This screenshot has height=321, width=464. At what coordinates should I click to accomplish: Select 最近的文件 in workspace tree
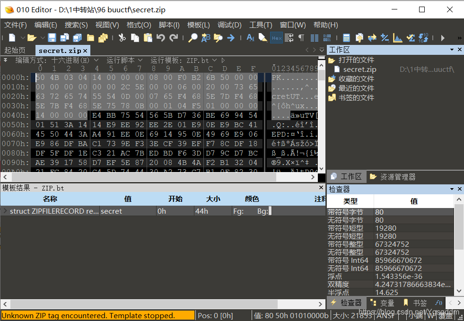(x=351, y=88)
